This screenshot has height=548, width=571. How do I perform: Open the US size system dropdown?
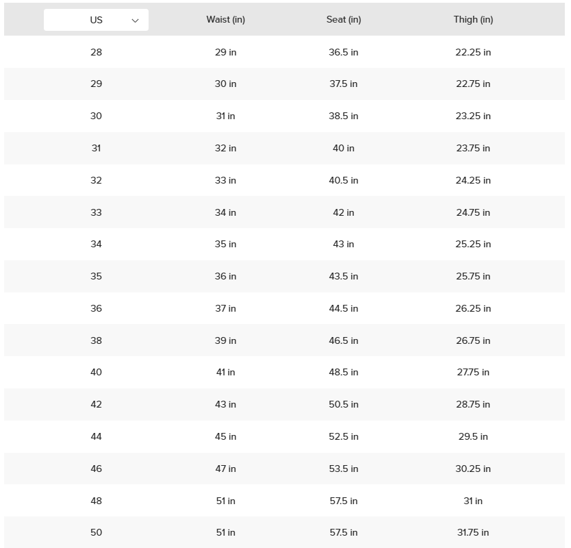[x=96, y=20]
